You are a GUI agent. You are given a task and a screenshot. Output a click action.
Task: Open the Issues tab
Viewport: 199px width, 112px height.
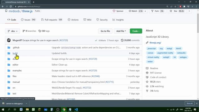point(28,20)
